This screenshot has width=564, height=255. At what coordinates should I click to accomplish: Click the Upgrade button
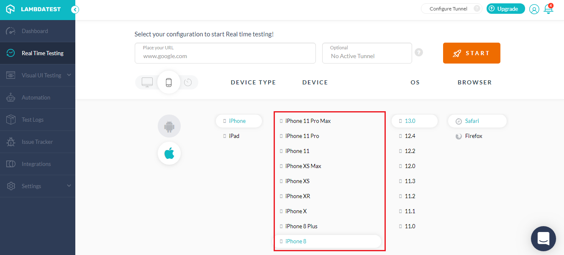pyautogui.click(x=505, y=9)
